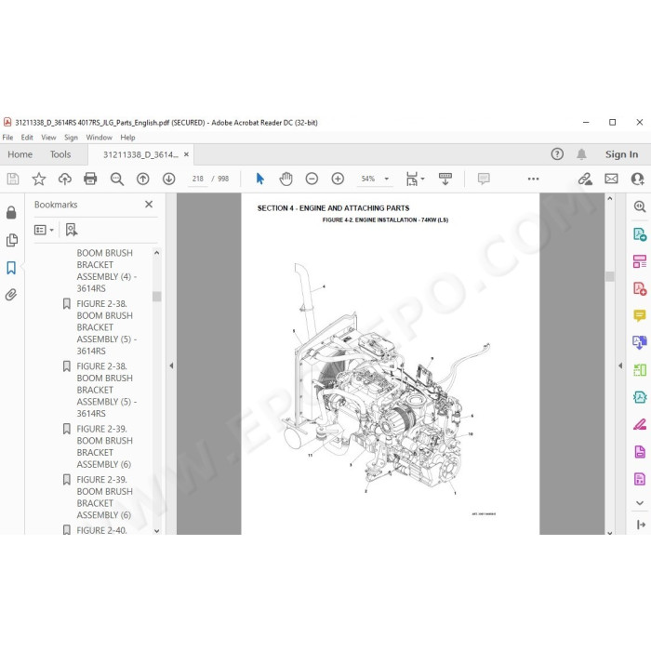651x651 pixels.
Task: Open the Help menu
Action: click(x=127, y=138)
